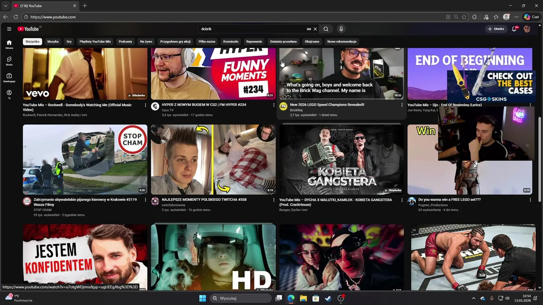Open the Cycu TV channel name link
The width and height of the screenshot is (543, 305).
168,110
